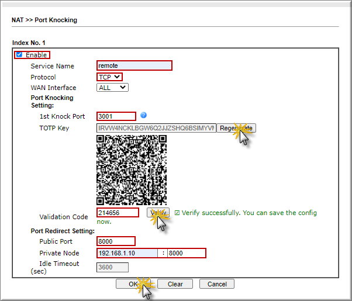This screenshot has width=352, height=301.
Task: Click the Clear button
Action: tap(175, 284)
